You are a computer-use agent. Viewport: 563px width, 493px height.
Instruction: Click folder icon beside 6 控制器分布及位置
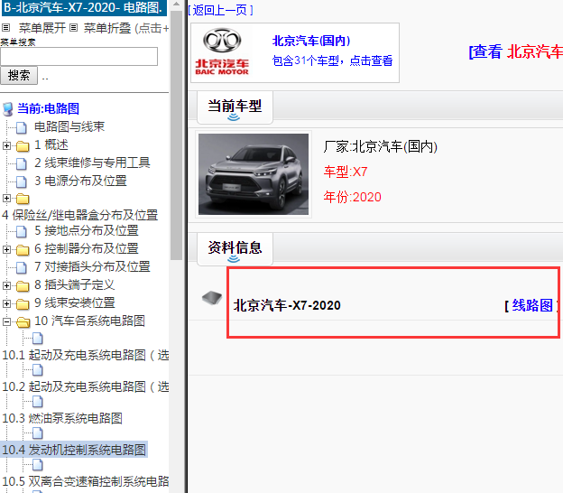[x=23, y=250]
